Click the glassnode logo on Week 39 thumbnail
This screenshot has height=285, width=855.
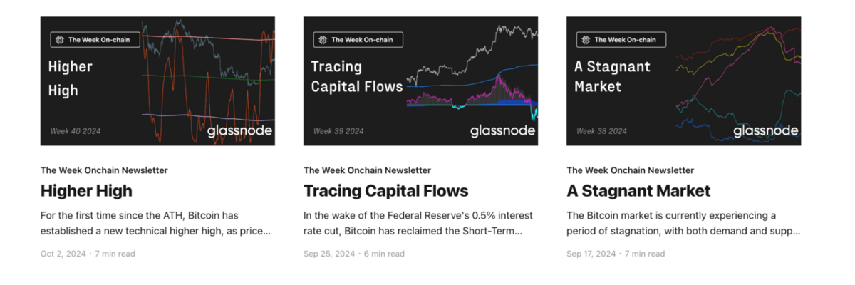coord(503,131)
